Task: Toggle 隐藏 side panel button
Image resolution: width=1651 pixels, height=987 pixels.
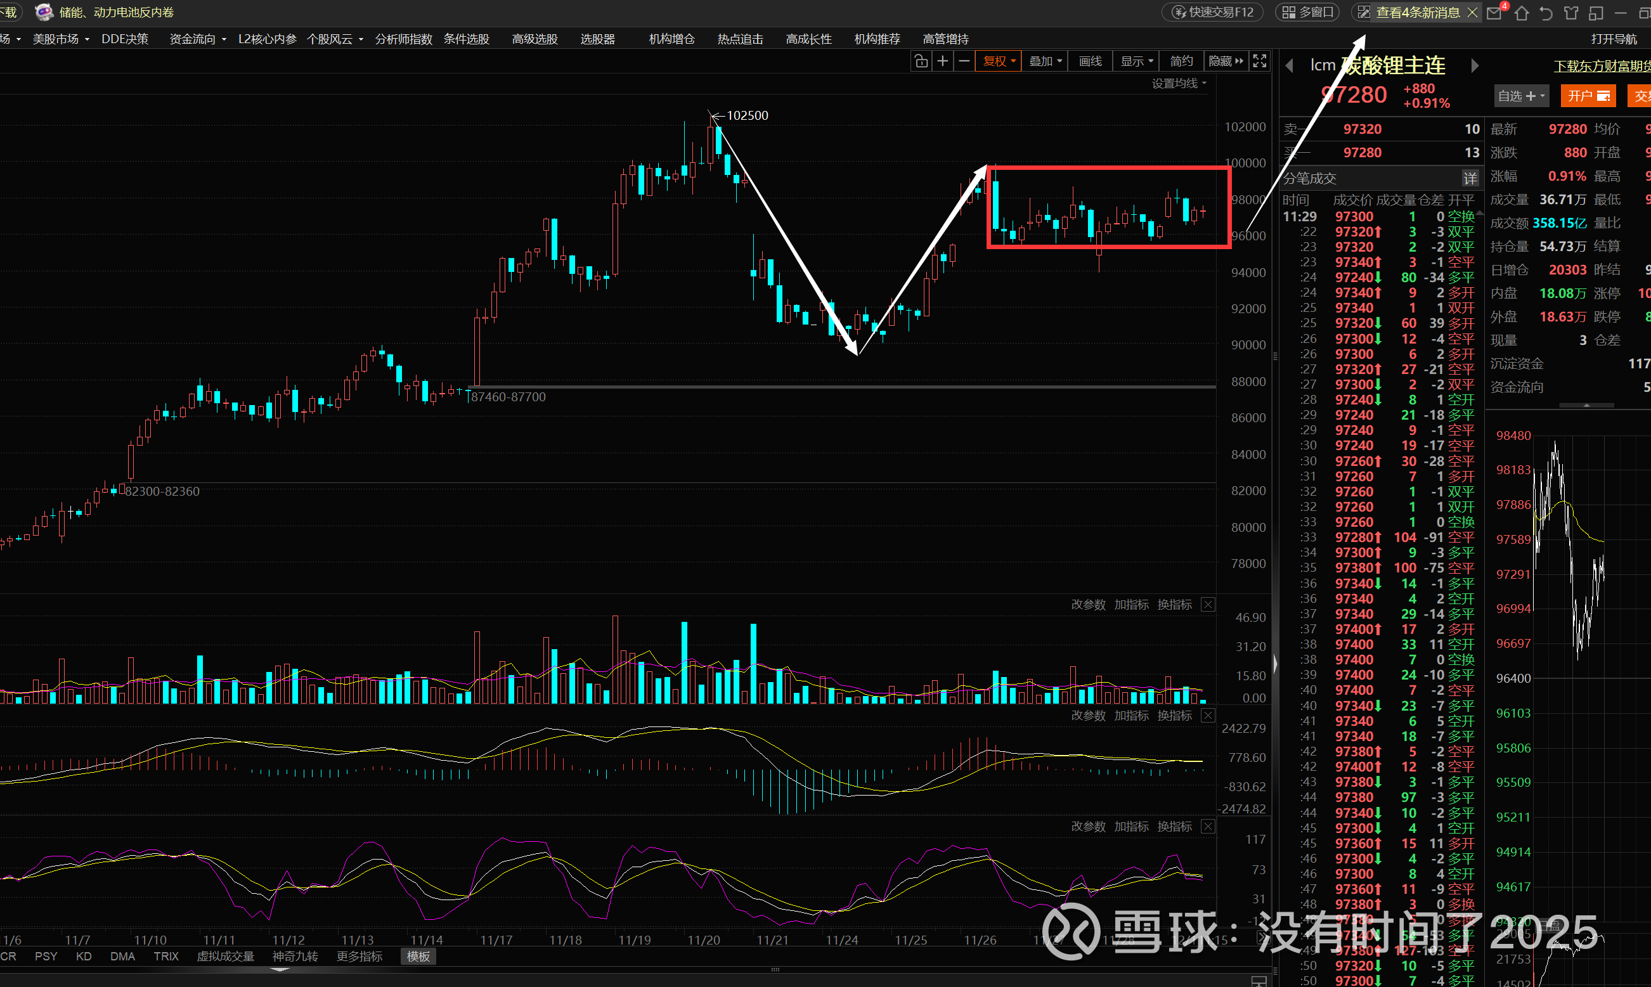Action: pos(1226,61)
